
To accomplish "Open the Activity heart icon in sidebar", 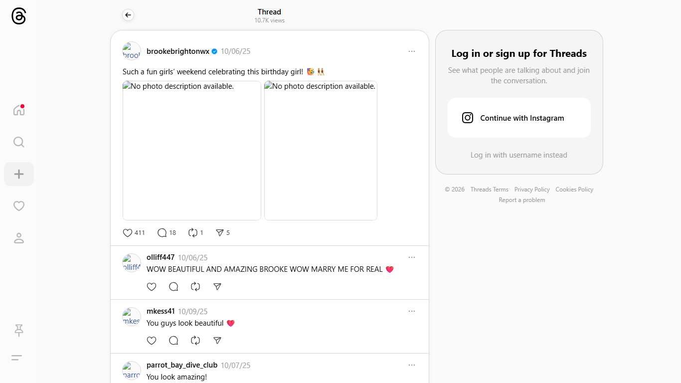I will 19,206.
